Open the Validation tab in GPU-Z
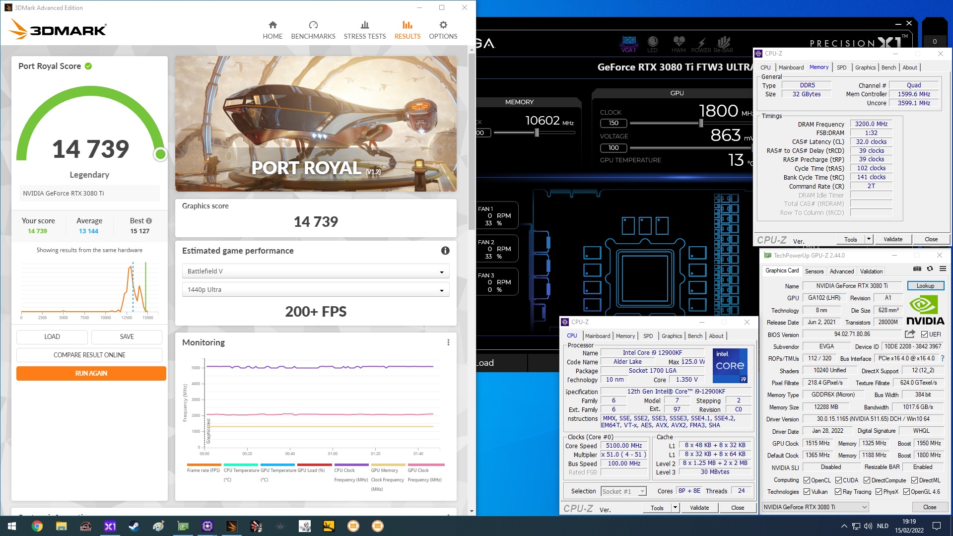The width and height of the screenshot is (953, 536). pos(871,271)
